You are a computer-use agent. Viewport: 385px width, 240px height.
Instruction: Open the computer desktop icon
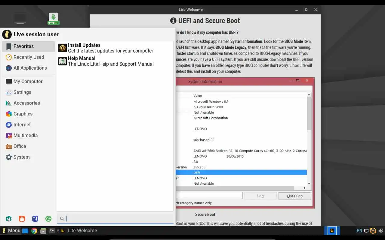coord(20,19)
